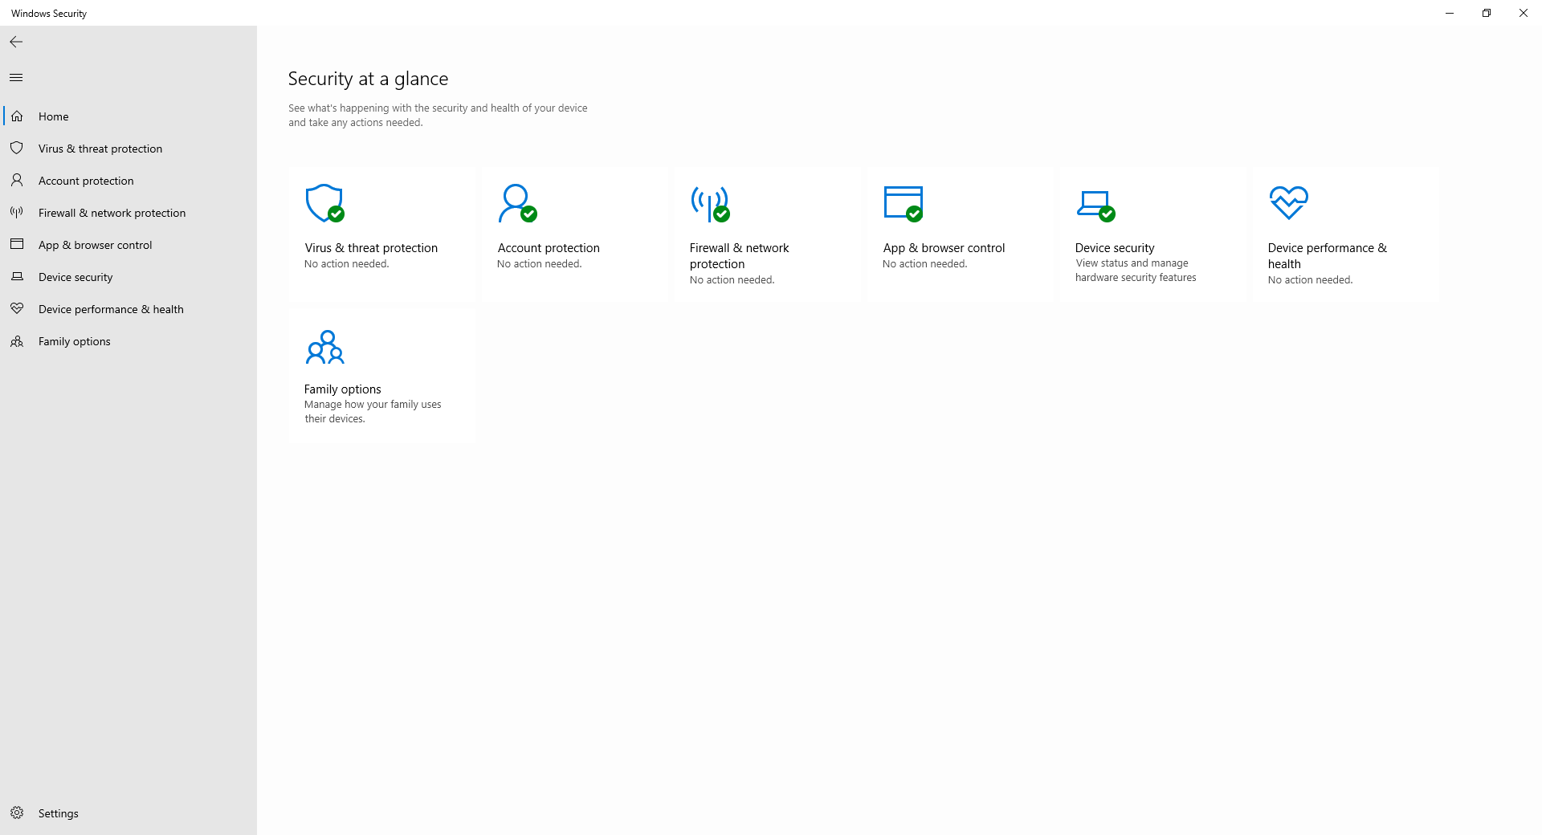This screenshot has width=1542, height=835.
Task: Select Home in the sidebar
Action: pyautogui.click(x=54, y=116)
